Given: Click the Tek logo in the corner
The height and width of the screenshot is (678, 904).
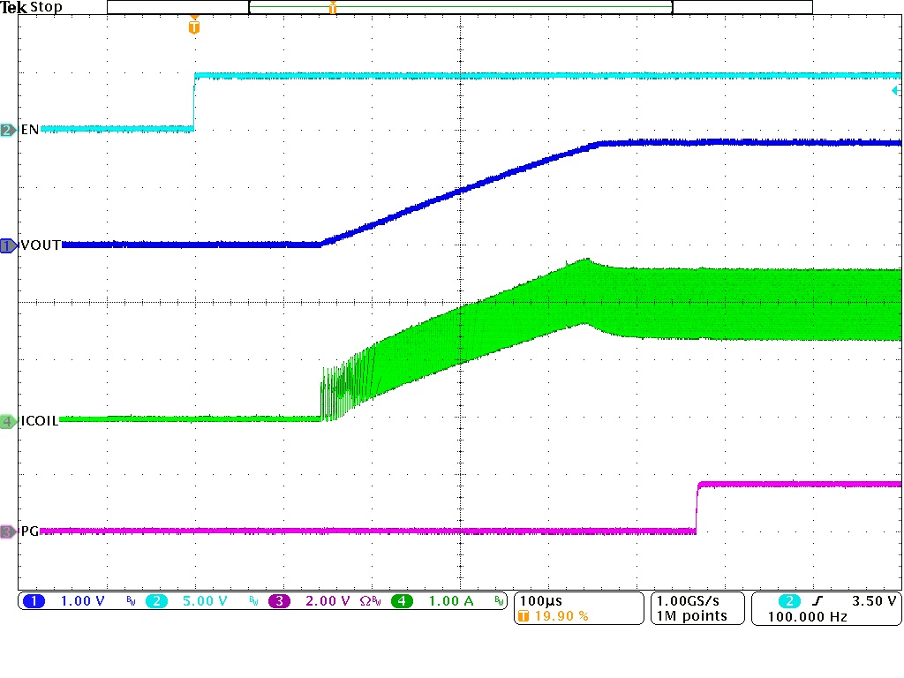Looking at the screenshot, I should coord(13,7).
